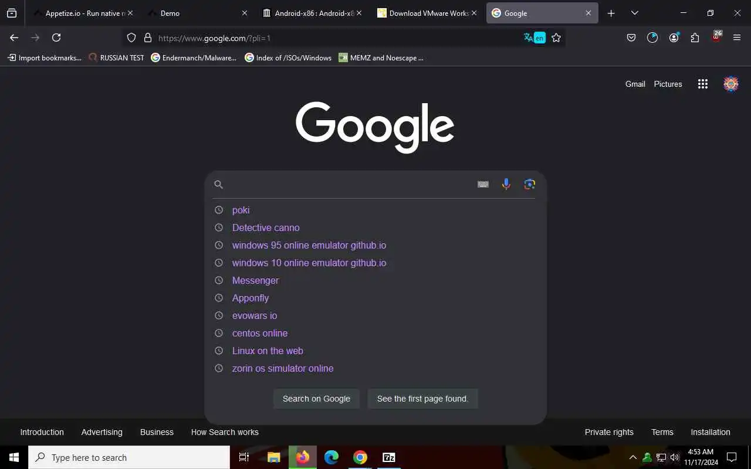Open the on-screen keyboard input tool

(483, 184)
